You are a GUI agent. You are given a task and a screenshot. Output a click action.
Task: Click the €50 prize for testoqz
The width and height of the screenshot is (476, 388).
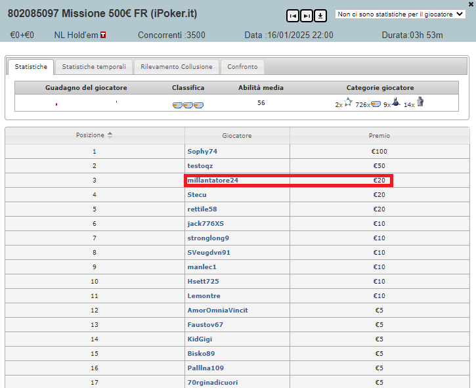[x=379, y=166]
